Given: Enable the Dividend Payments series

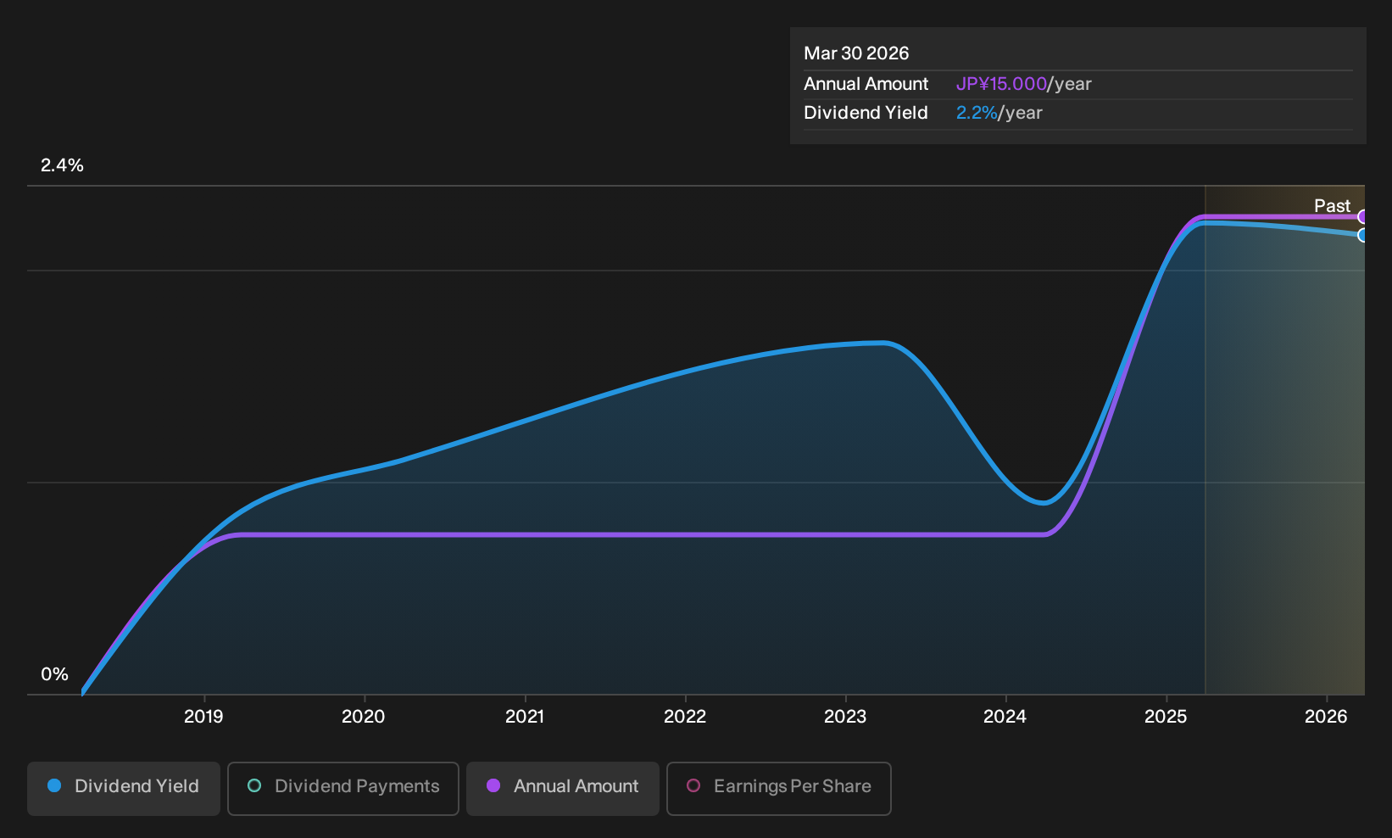Looking at the screenshot, I should pyautogui.click(x=343, y=788).
